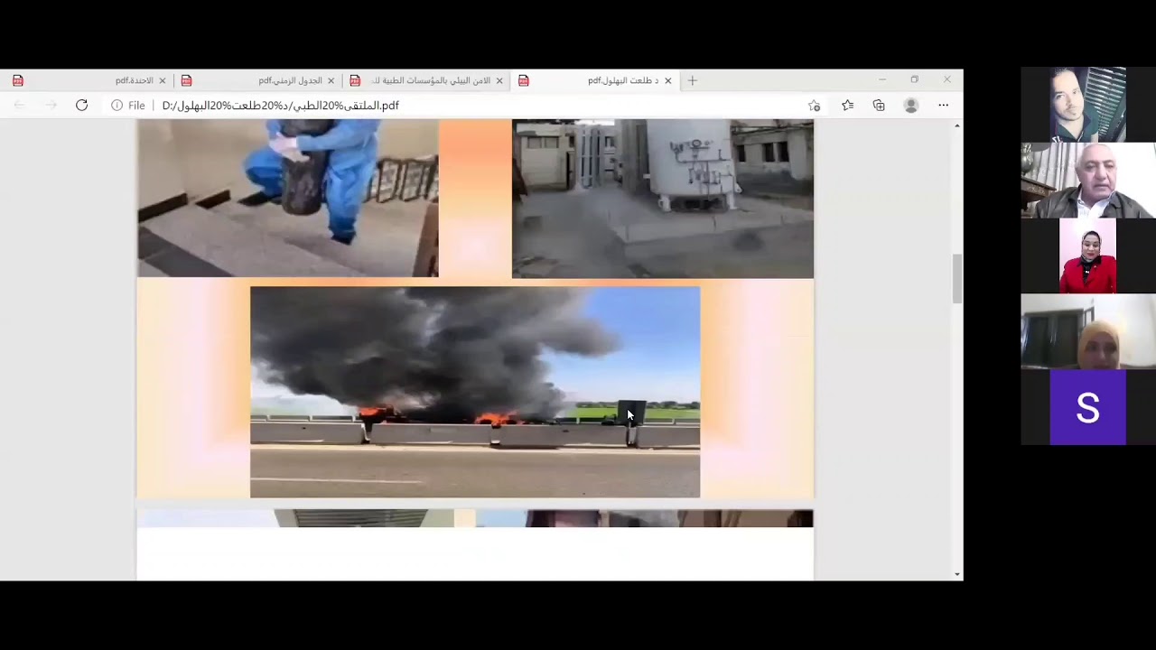Open a new browser tab

(693, 80)
